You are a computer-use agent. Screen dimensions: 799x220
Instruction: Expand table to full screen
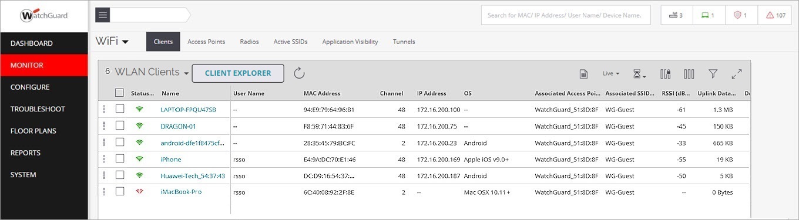737,74
